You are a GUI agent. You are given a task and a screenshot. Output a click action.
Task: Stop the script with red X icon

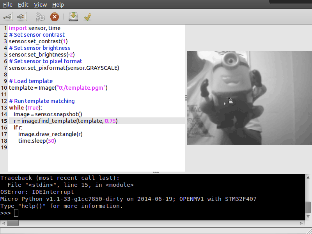[x=55, y=17]
